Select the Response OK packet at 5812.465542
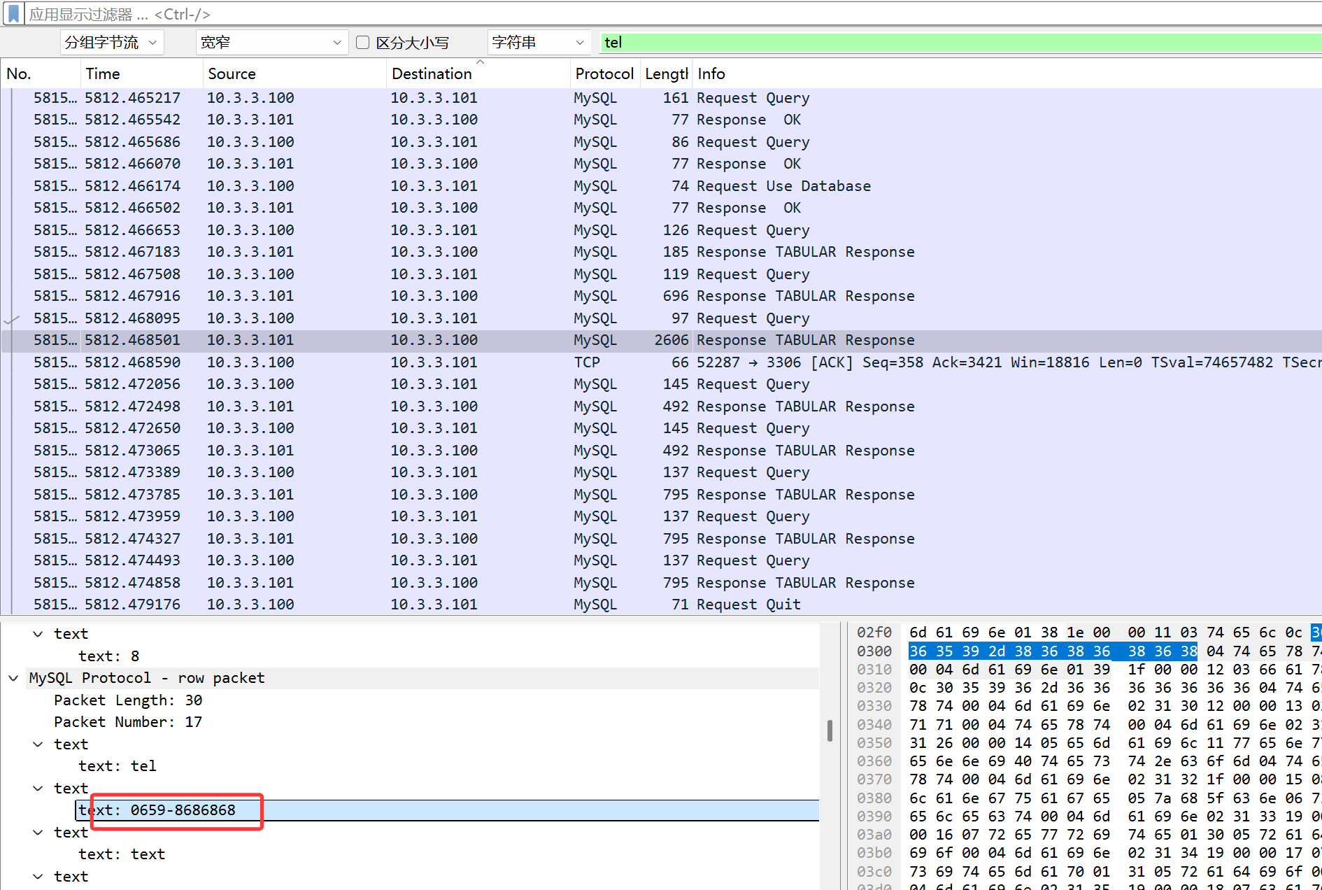 pyautogui.click(x=661, y=120)
